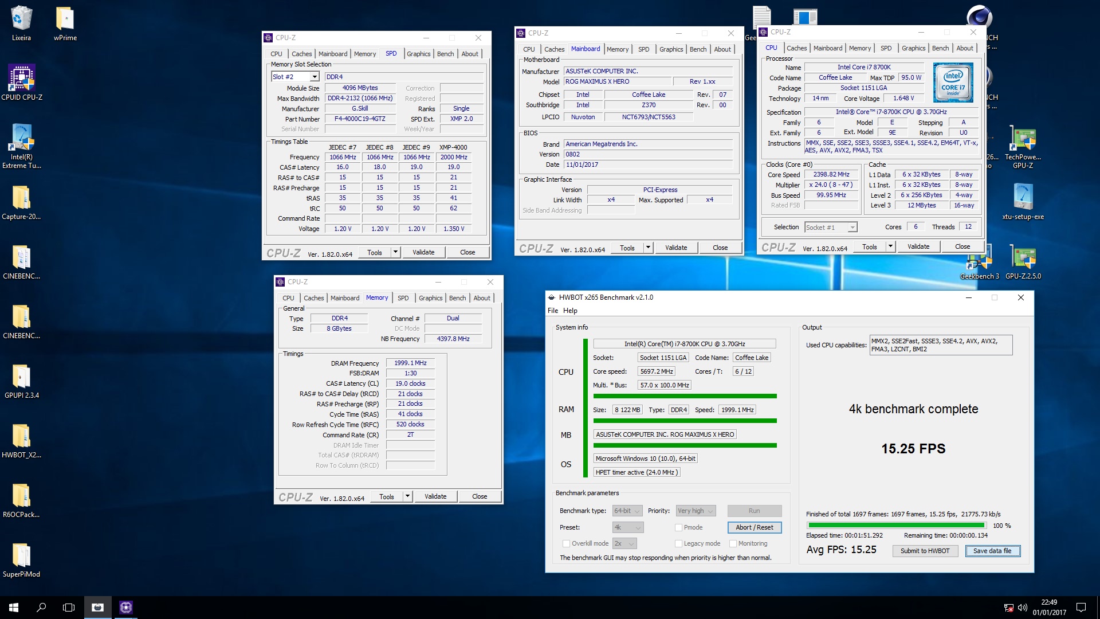This screenshot has height=619, width=1100.
Task: Open the HWBOT_X2 folder icon
Action: (x=21, y=436)
